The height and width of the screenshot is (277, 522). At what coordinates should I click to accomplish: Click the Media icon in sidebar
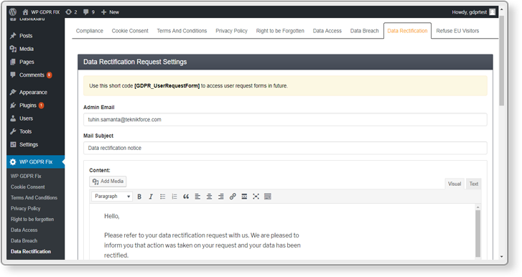13,49
